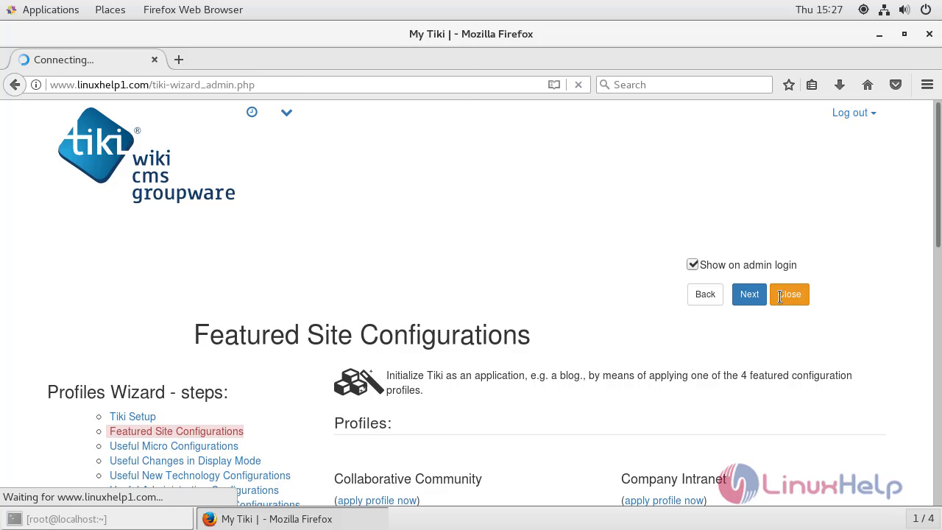Click the site information icon in URL bar
942x530 pixels.
[x=36, y=85]
